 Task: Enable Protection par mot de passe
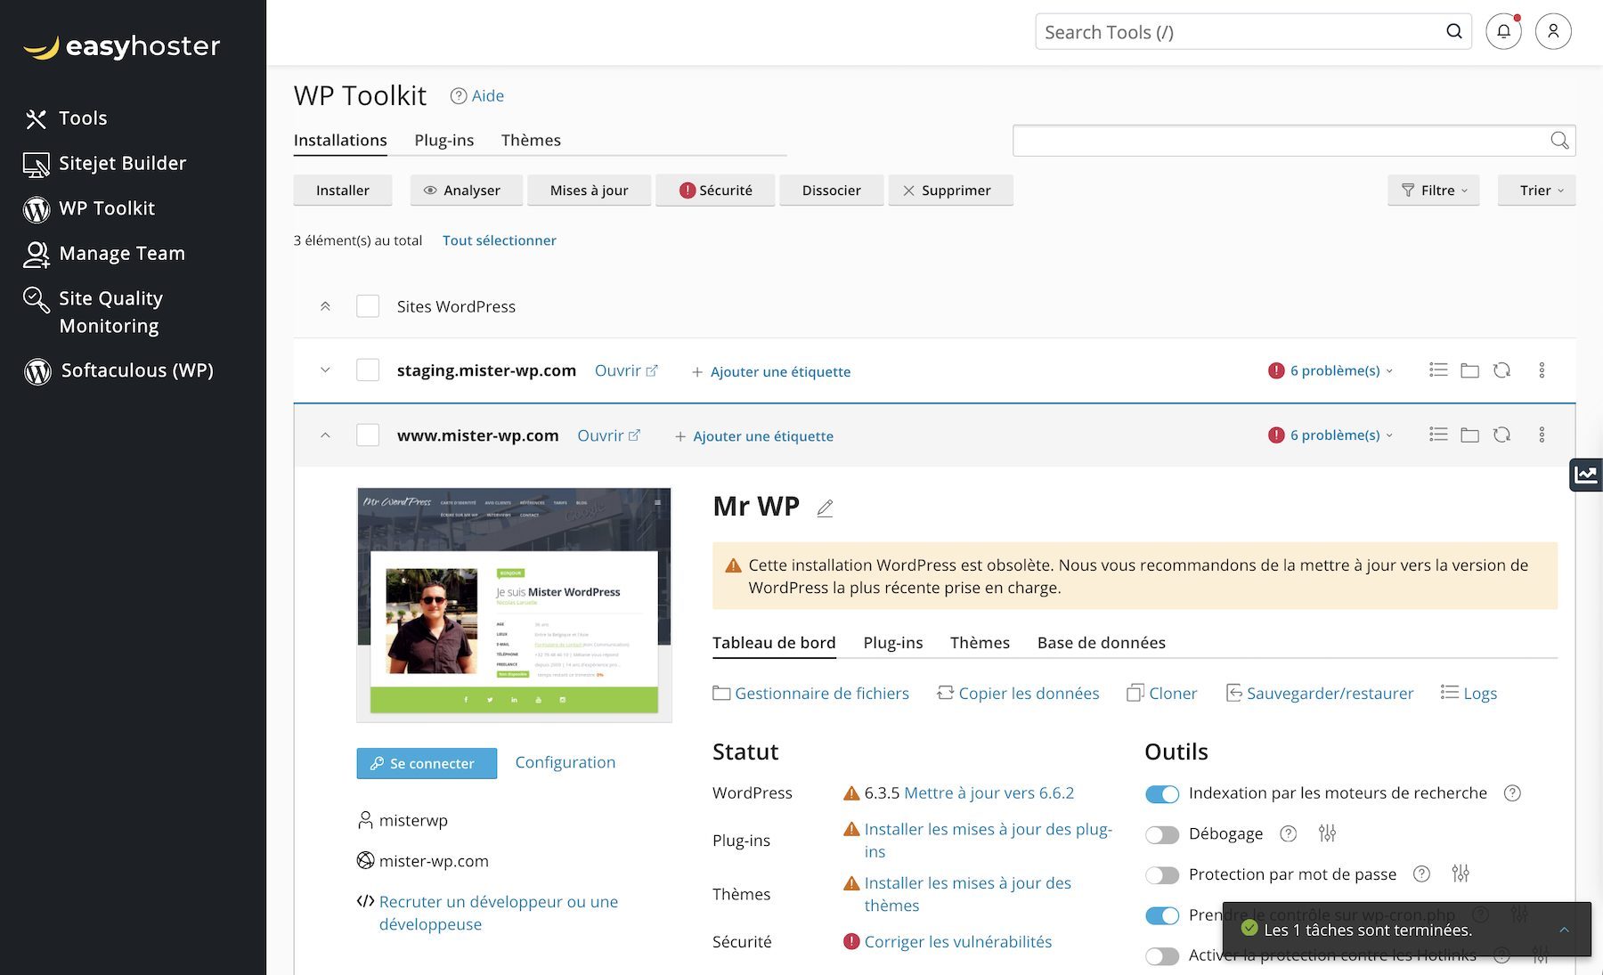1162,874
